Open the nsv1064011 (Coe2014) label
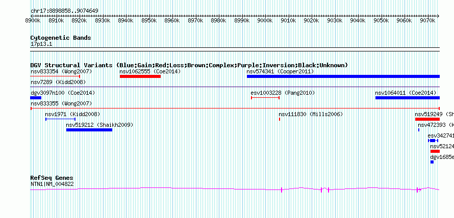The image size is (454, 218). tap(406, 93)
